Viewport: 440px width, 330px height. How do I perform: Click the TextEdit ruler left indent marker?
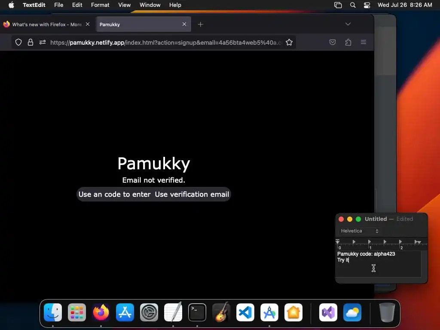[338, 241]
